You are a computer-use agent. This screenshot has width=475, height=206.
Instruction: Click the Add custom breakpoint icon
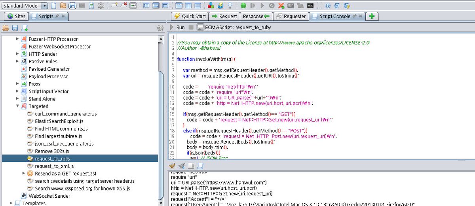click(x=281, y=6)
